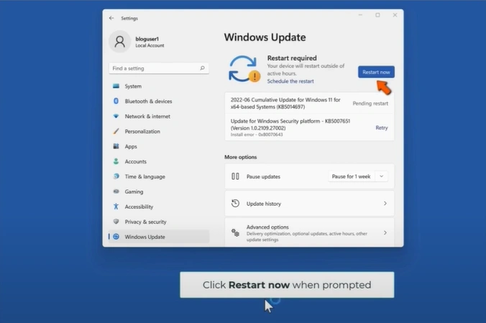486x323 pixels.
Task: Select the Bluetooth & devices icon
Action: 116,101
